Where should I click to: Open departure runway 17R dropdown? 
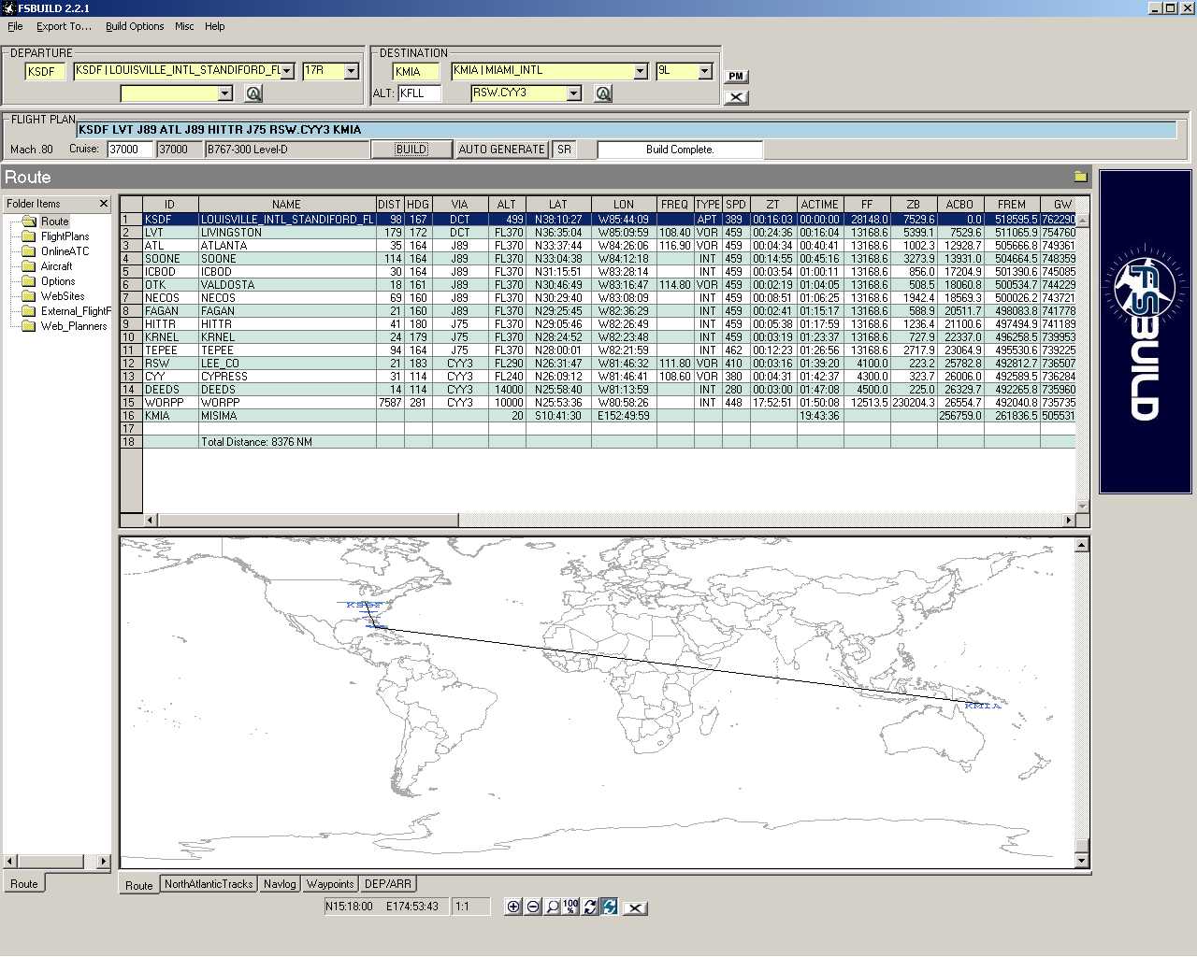(x=351, y=71)
